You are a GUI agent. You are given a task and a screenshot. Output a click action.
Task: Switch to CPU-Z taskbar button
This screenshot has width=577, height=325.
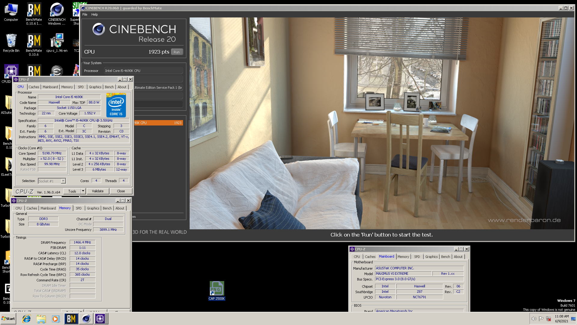click(x=100, y=319)
